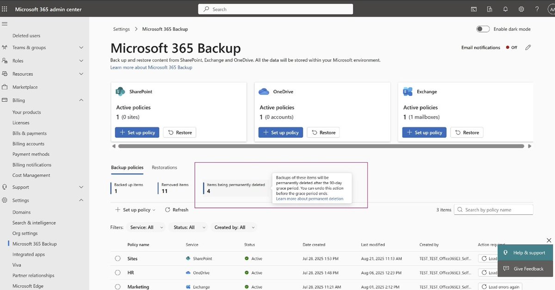Click the SharePoint service icon in Sites row
The width and height of the screenshot is (555, 290).
(188, 259)
